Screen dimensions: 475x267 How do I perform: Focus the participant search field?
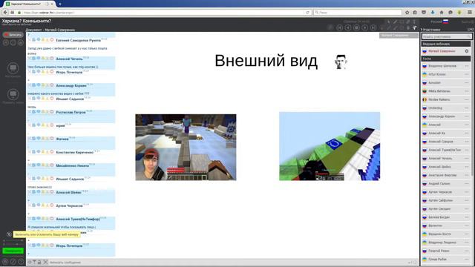(x=446, y=36)
